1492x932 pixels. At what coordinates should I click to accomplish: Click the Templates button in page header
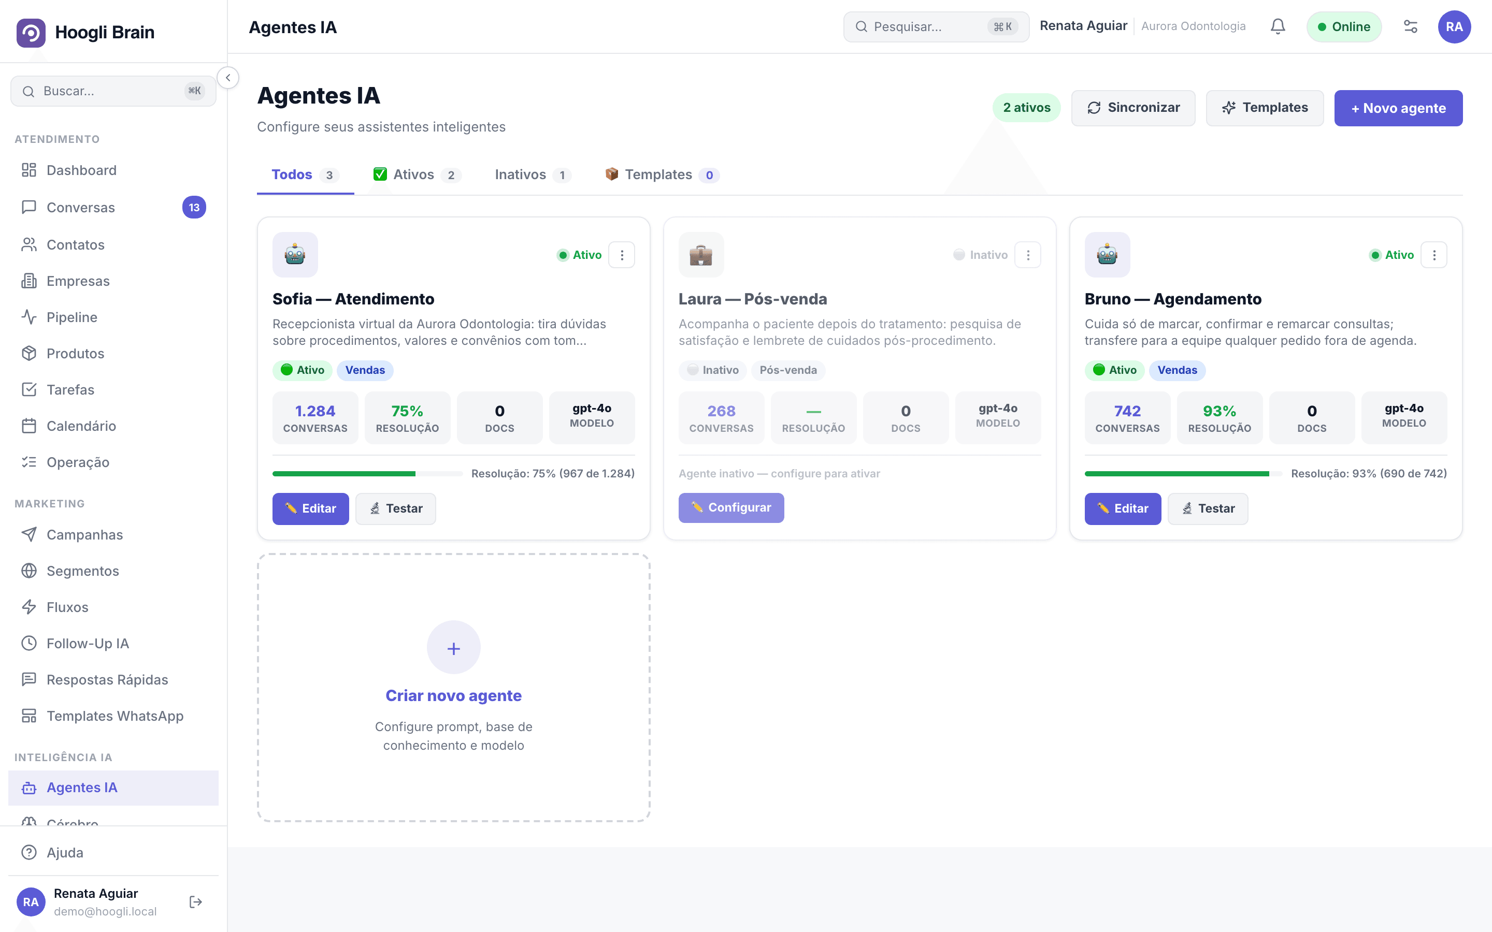point(1265,108)
